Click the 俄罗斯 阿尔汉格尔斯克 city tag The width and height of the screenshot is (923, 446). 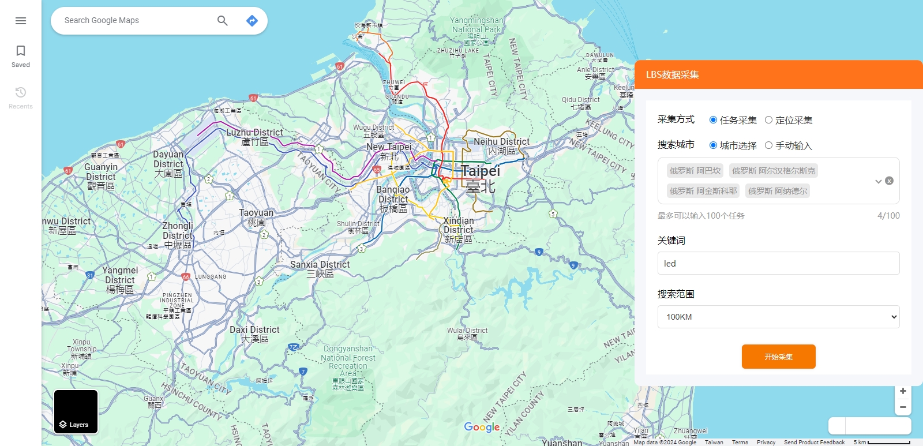tap(774, 171)
